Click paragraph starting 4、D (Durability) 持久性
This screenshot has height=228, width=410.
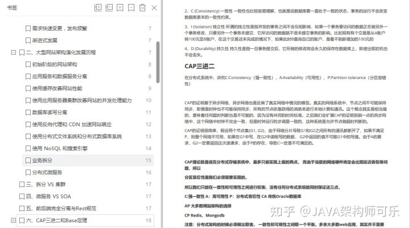pyautogui.click(x=286, y=52)
